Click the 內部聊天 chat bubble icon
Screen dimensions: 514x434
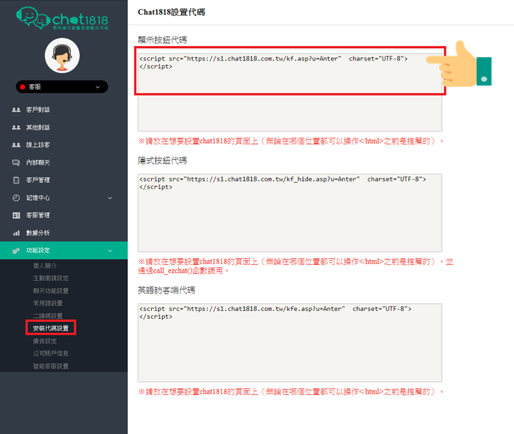pos(16,163)
